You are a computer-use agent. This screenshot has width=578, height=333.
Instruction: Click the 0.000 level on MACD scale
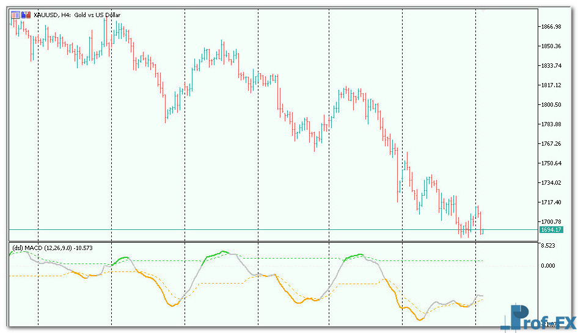[x=547, y=265]
